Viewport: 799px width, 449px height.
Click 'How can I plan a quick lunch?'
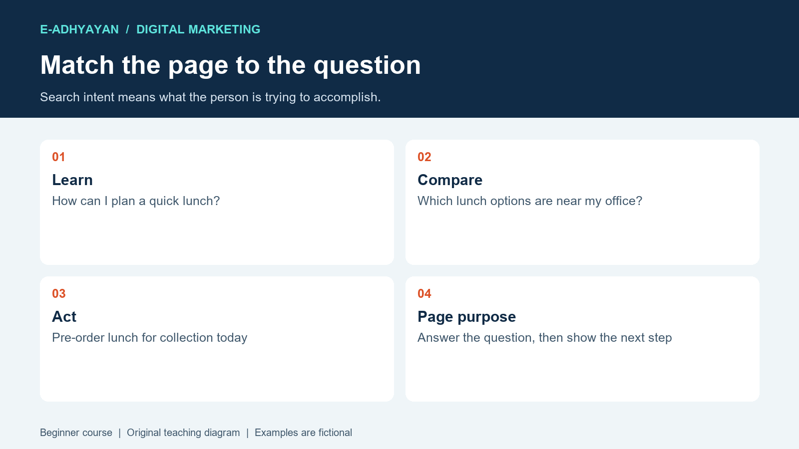[136, 201]
